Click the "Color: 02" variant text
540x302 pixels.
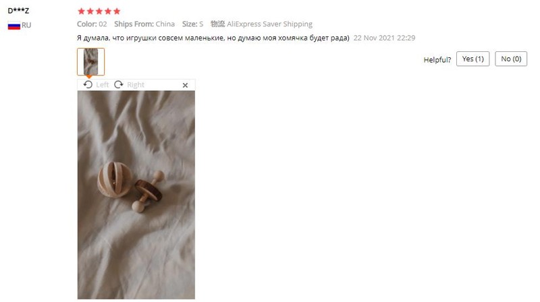[92, 24]
